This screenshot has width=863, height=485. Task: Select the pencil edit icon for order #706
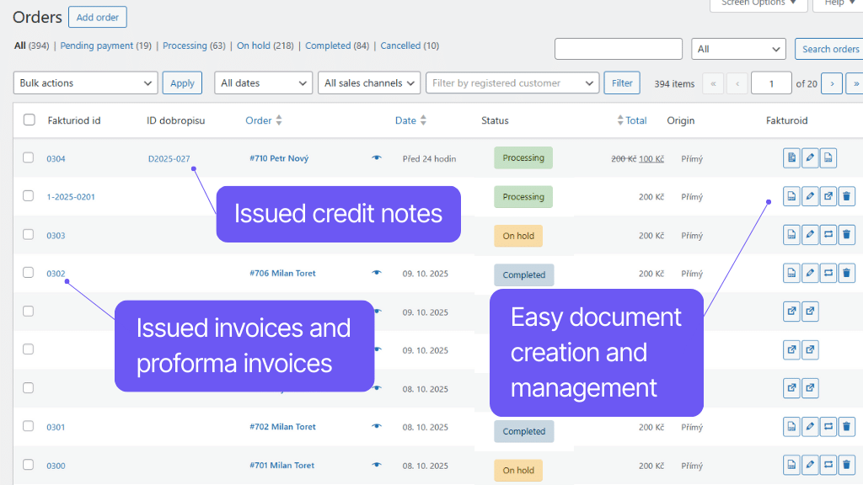click(810, 273)
